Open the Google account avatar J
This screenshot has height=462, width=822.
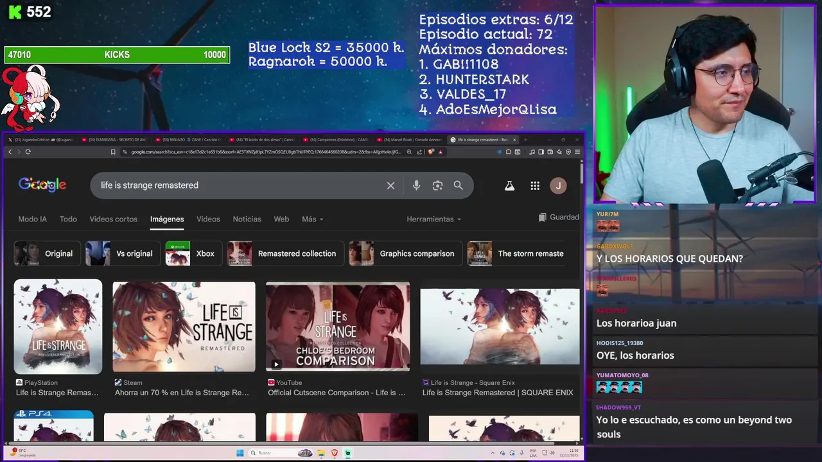point(558,185)
